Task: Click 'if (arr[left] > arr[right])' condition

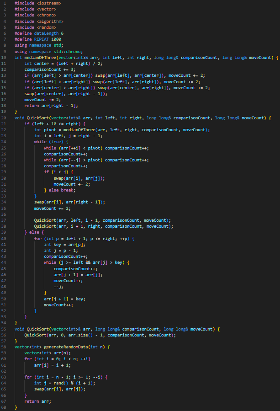Action: pyautogui.click(x=58, y=82)
